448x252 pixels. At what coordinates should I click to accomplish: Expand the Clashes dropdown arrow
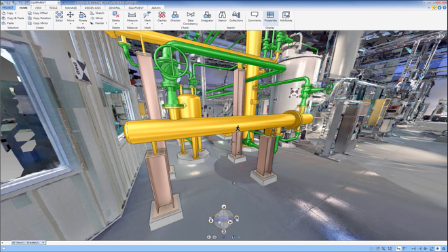pos(162,24)
